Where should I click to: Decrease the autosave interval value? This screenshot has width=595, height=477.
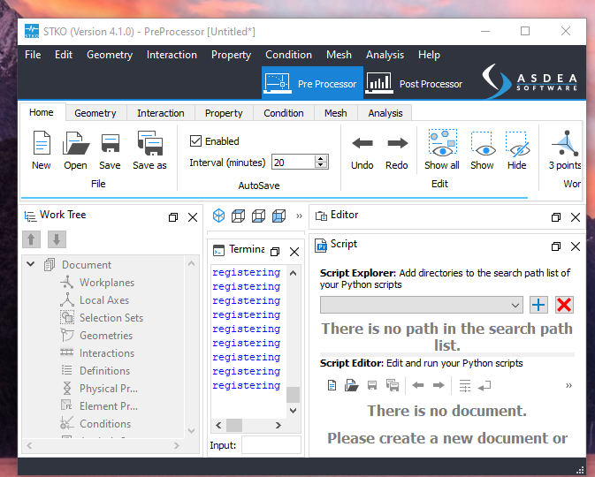click(x=321, y=165)
